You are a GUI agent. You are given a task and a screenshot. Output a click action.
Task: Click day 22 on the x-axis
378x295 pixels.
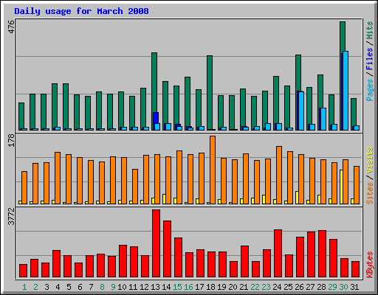(x=255, y=287)
